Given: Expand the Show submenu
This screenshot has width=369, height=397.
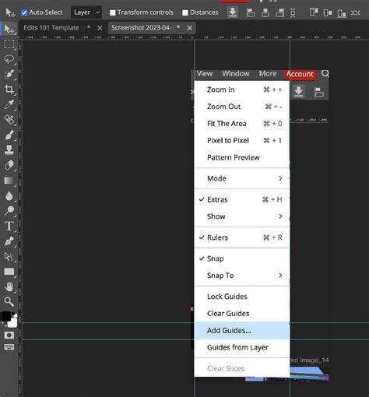Looking at the screenshot, I should pyautogui.click(x=242, y=216).
